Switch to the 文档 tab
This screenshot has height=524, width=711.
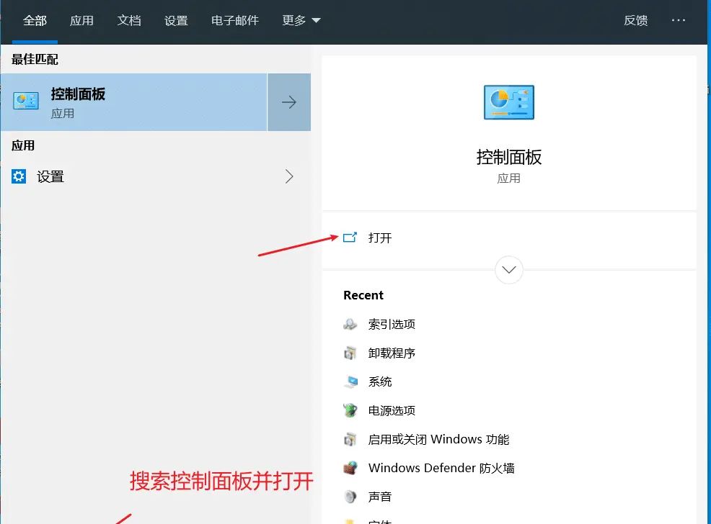click(x=129, y=20)
